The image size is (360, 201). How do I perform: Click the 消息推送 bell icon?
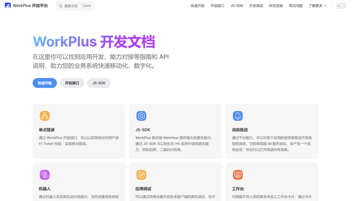pos(238,116)
